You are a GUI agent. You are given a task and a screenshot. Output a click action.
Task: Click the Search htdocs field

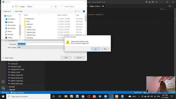[x=72, y=7]
